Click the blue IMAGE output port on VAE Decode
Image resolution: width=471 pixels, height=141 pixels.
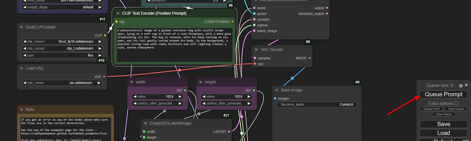pos(309,58)
